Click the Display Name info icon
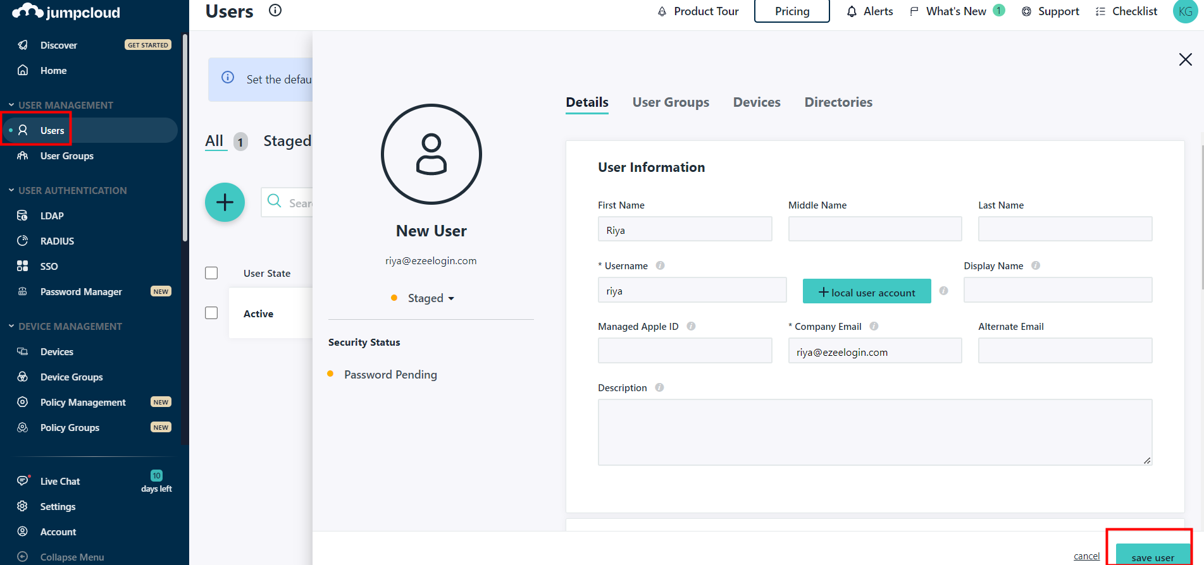 click(1036, 265)
